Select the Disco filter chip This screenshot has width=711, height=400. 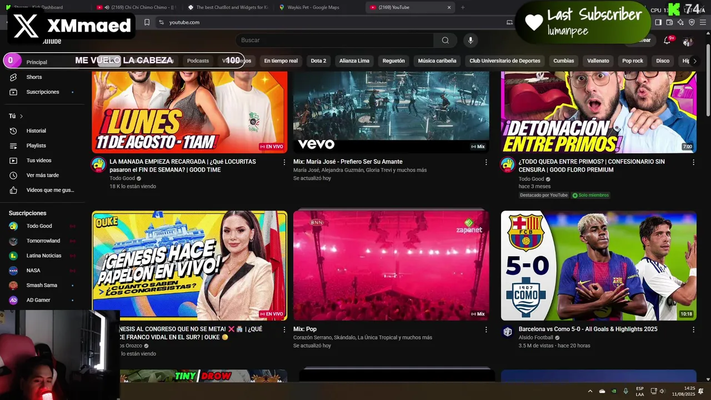point(663,61)
